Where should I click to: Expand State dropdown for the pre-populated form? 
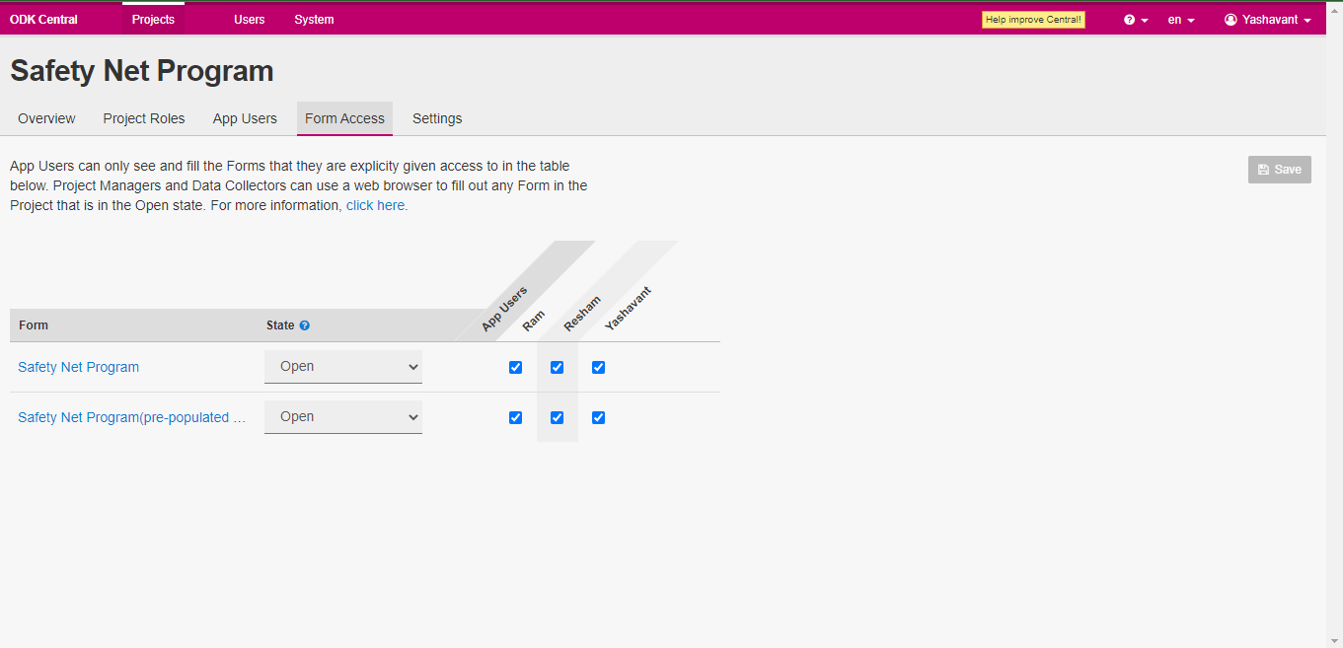point(343,417)
